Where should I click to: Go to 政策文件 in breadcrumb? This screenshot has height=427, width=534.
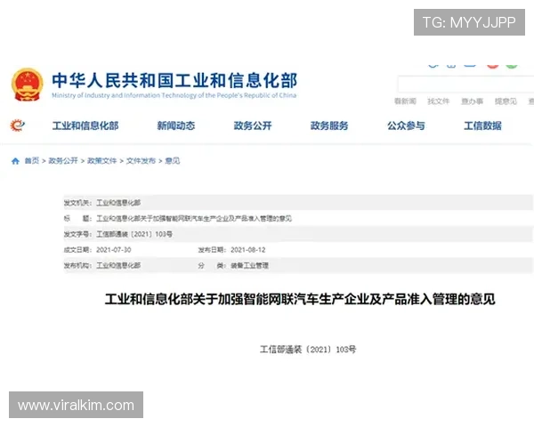pyautogui.click(x=101, y=161)
